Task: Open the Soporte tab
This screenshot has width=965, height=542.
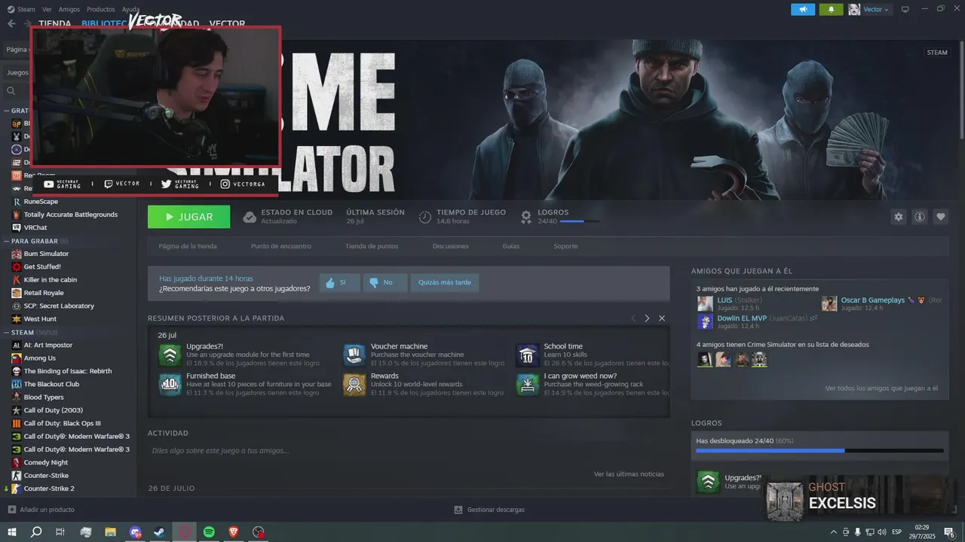Action: click(x=565, y=246)
